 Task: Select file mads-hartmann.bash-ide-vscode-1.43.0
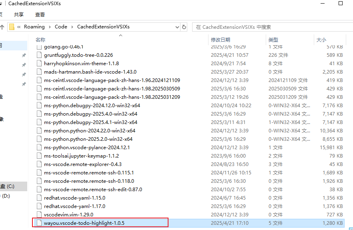pos(90,72)
